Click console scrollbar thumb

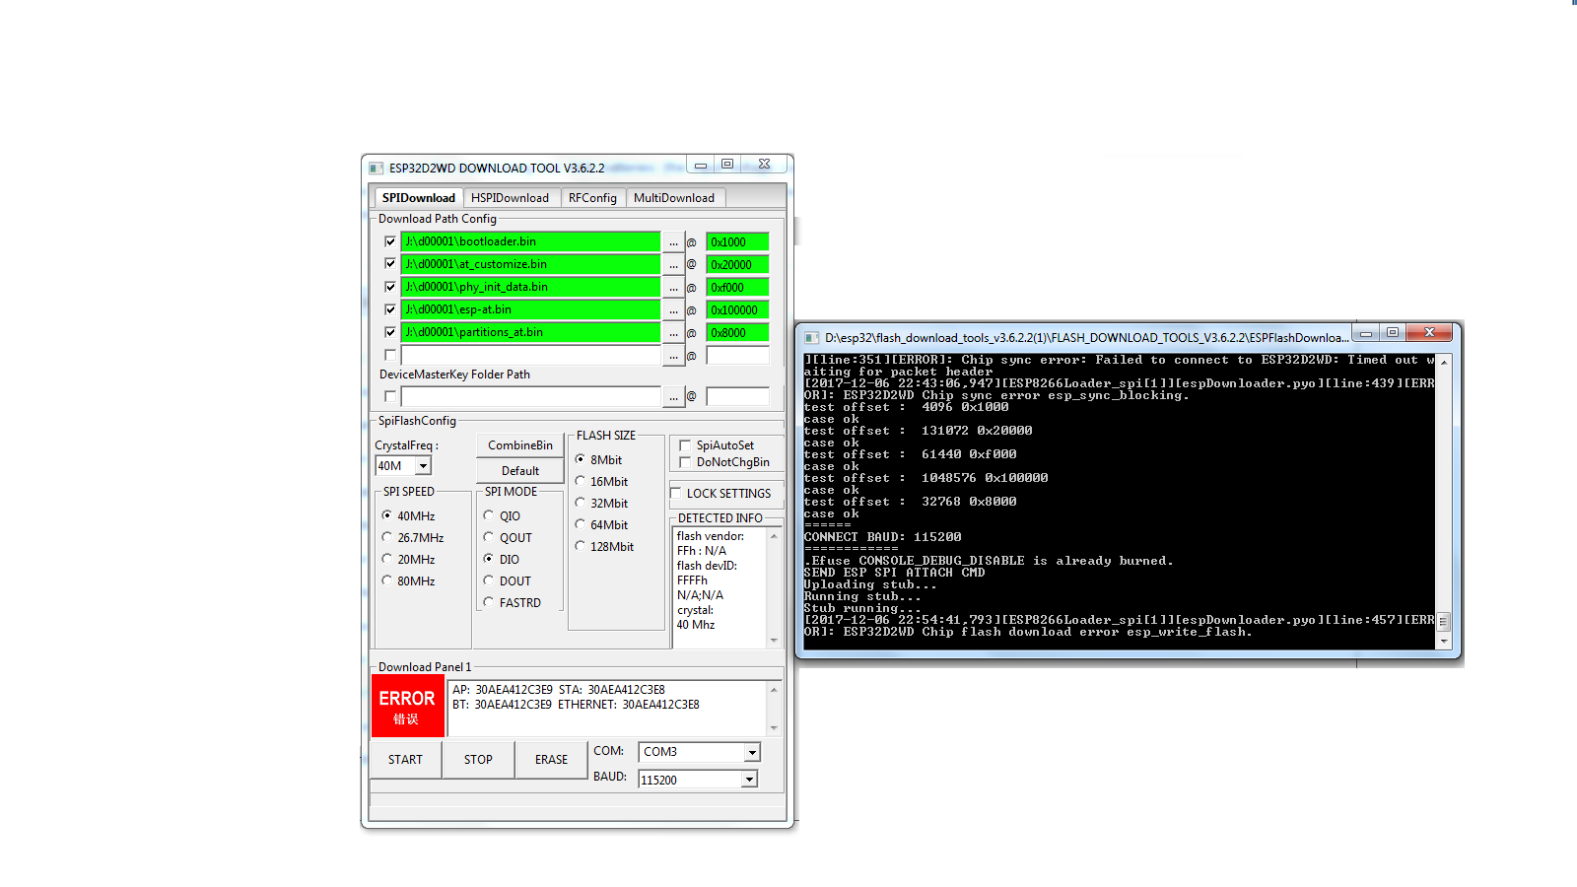(x=1444, y=622)
